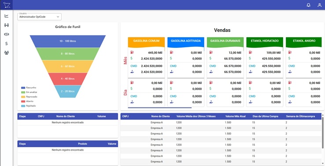Click the hand-coin icon in Etanol Anidro day
The image size is (325, 166).
290,102
